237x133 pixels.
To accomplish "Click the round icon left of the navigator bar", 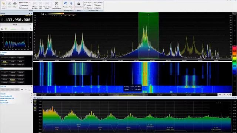I will pyautogui.click(x=35, y=95).
